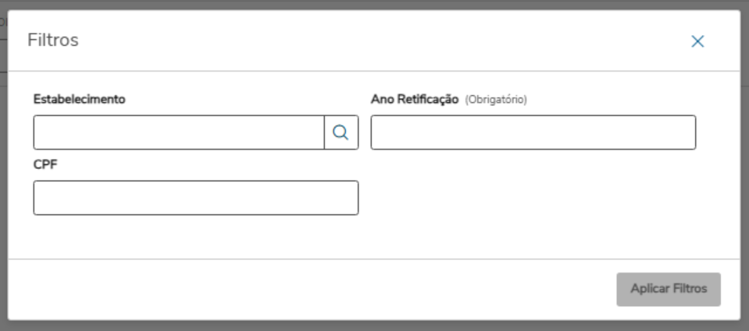Click the gray Aplicar Filtros button
Screen dimensions: 749x331
click(668, 289)
